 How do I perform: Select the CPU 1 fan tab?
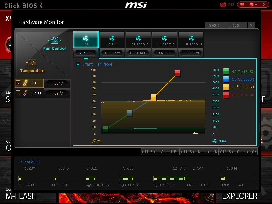click(86, 40)
